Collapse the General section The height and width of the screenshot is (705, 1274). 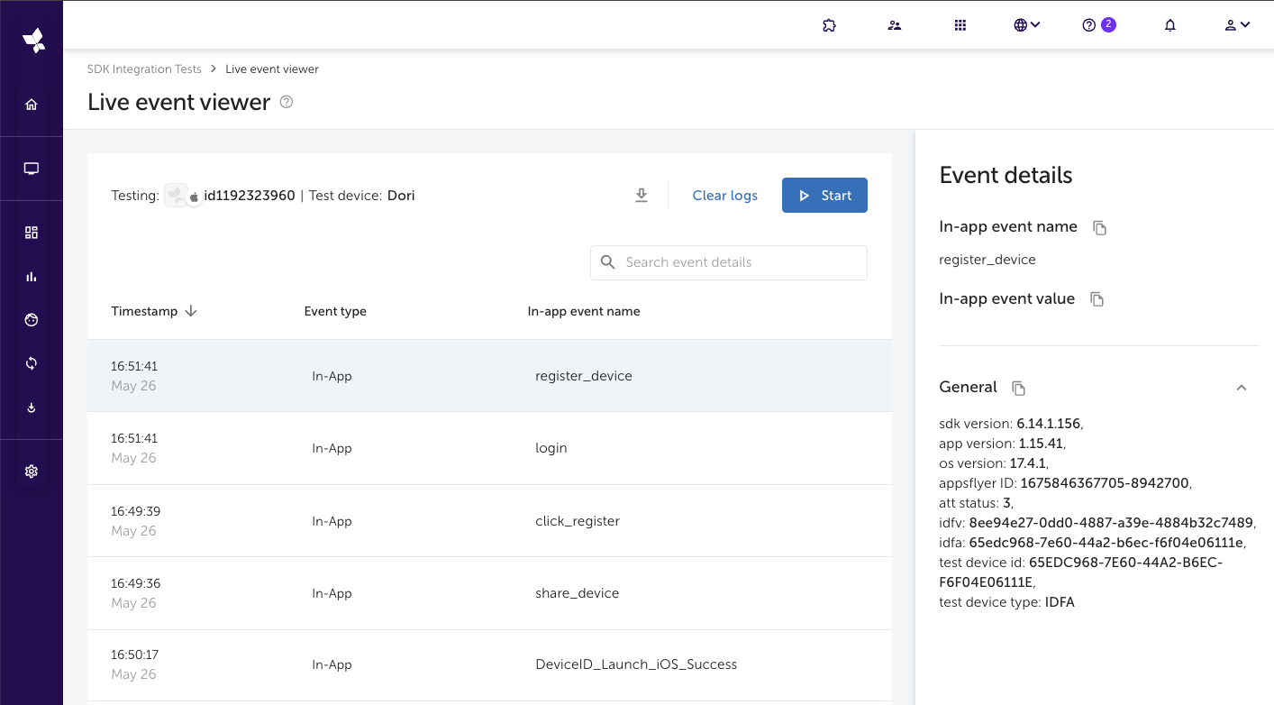pos(1241,388)
